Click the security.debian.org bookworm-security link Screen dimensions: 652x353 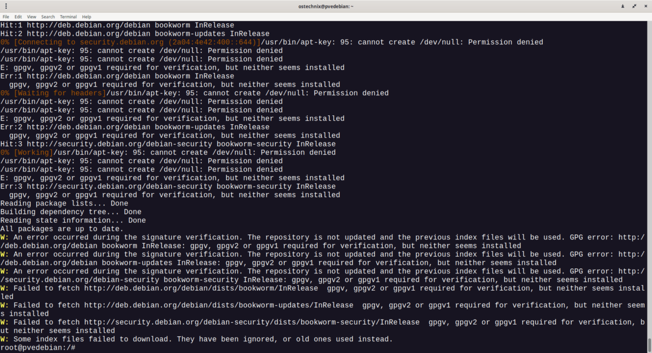167,144
